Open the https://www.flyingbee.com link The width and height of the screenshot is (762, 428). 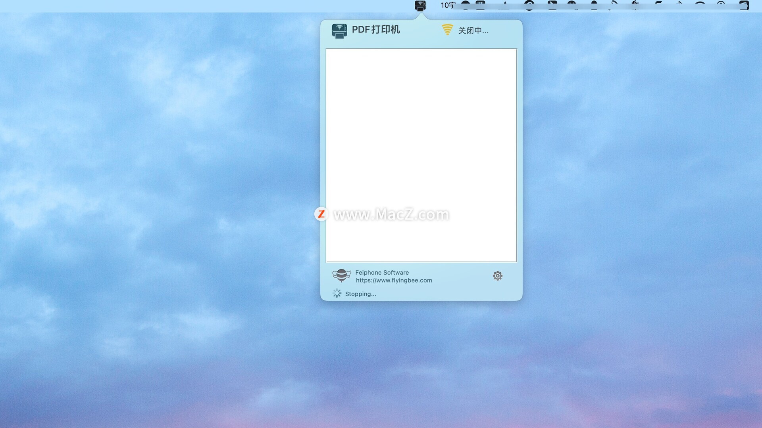click(x=394, y=280)
